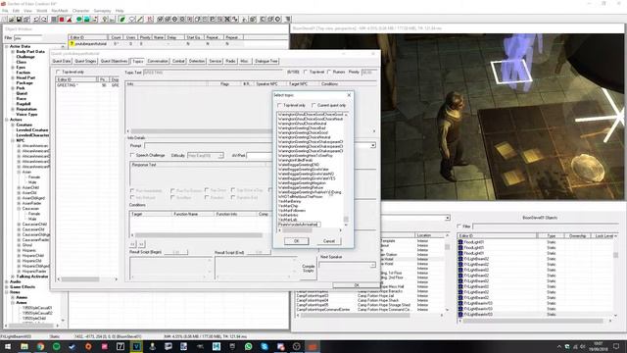
Task: Switch to the Quest Stages tab
Action: coord(85,61)
